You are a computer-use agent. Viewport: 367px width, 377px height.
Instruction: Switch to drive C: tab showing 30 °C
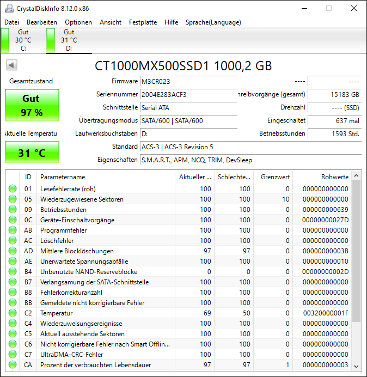point(23,40)
